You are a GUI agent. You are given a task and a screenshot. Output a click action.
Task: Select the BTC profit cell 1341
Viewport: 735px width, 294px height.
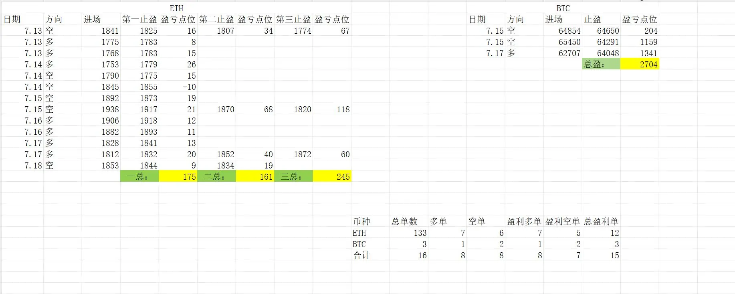coord(640,53)
